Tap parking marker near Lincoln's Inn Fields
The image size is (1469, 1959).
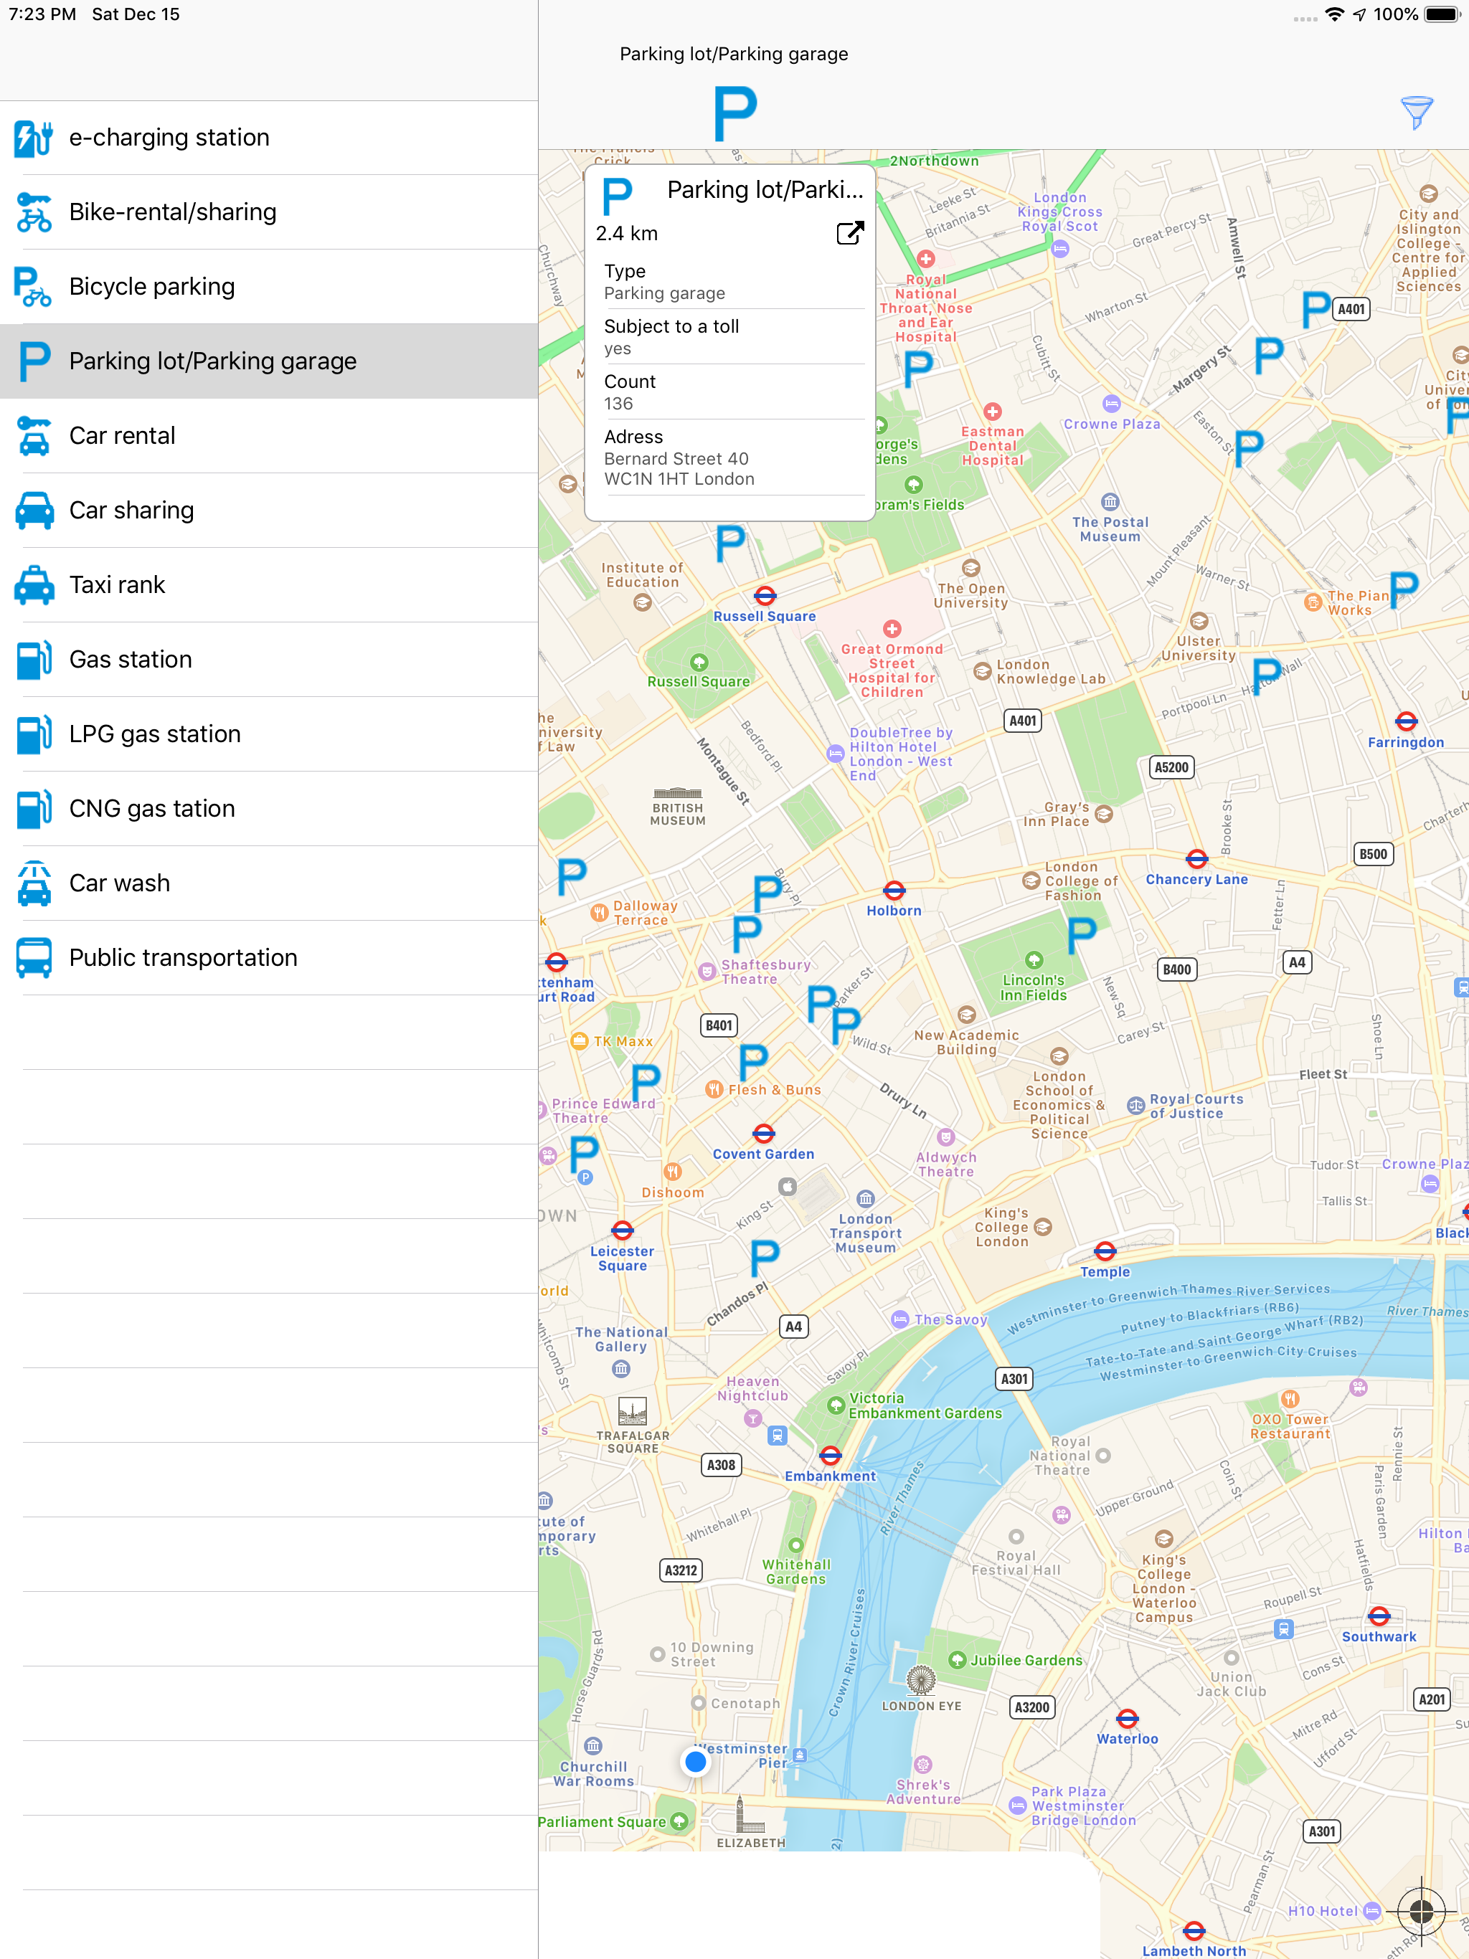(1081, 935)
